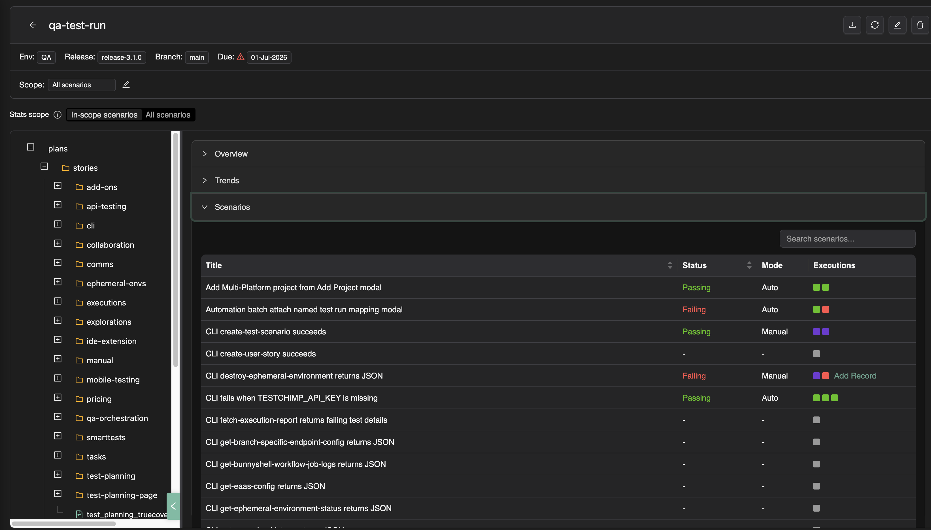
Task: Go back using the left arrow icon
Action: (x=33, y=25)
